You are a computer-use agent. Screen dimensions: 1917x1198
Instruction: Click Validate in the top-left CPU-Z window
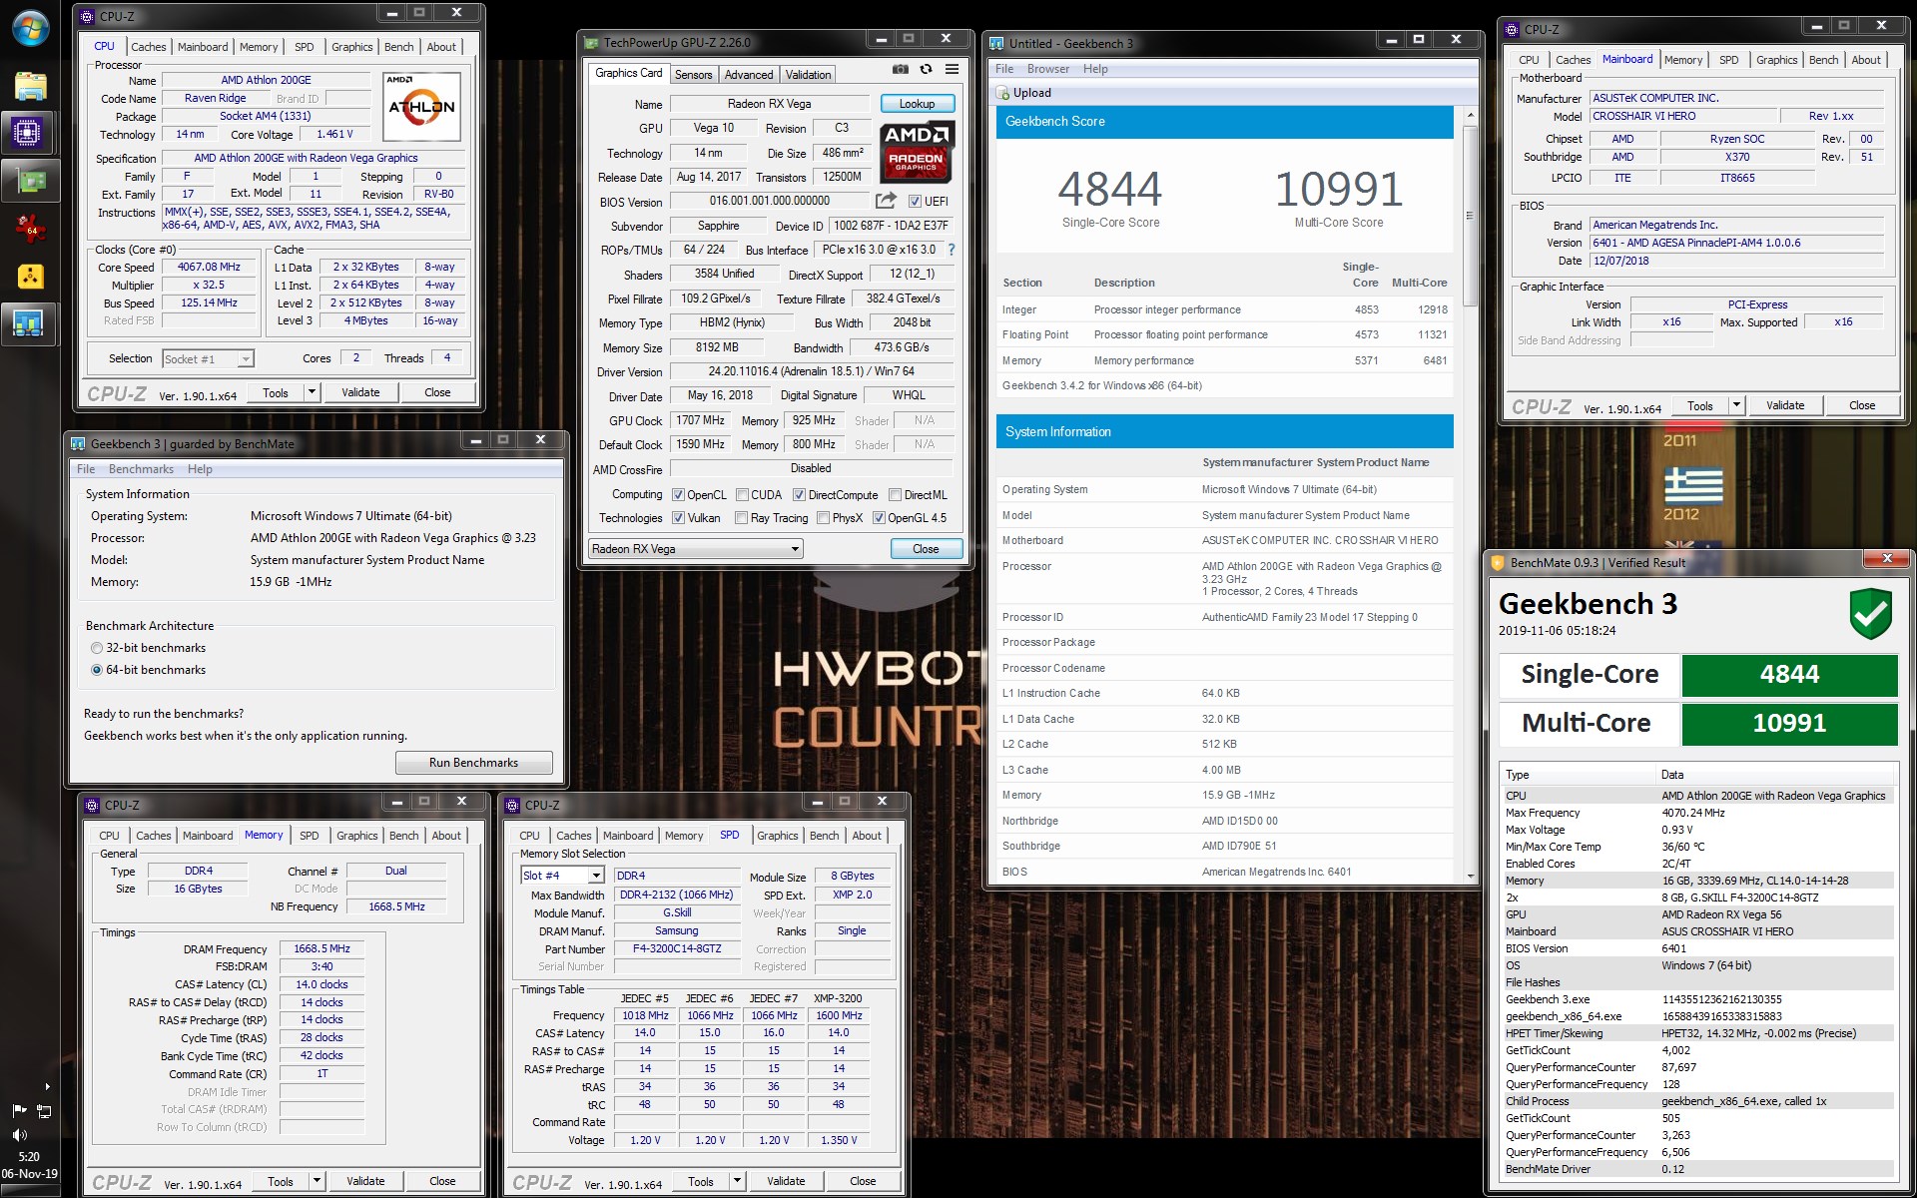click(360, 392)
